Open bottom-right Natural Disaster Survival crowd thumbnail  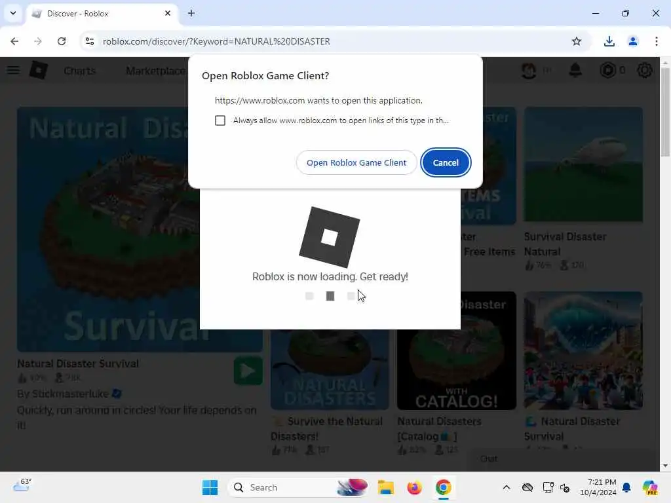[x=583, y=351]
